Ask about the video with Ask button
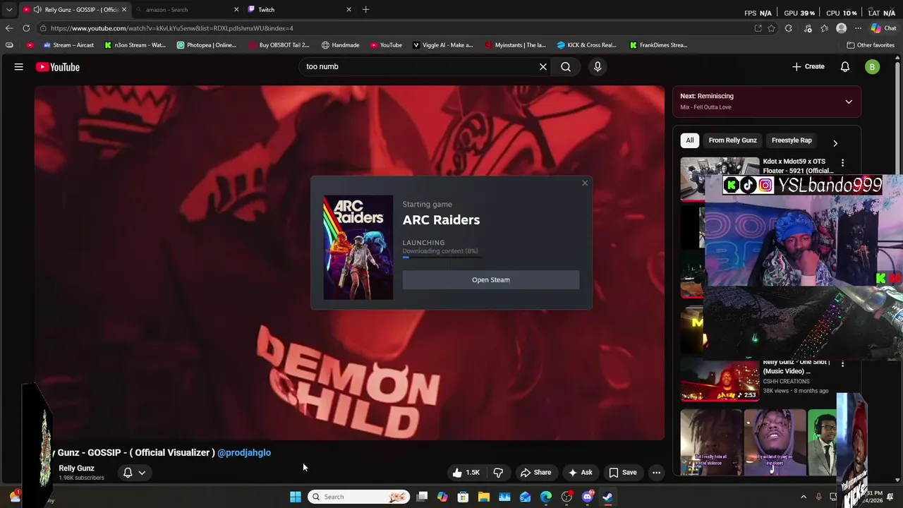The image size is (903, 508). [x=580, y=473]
